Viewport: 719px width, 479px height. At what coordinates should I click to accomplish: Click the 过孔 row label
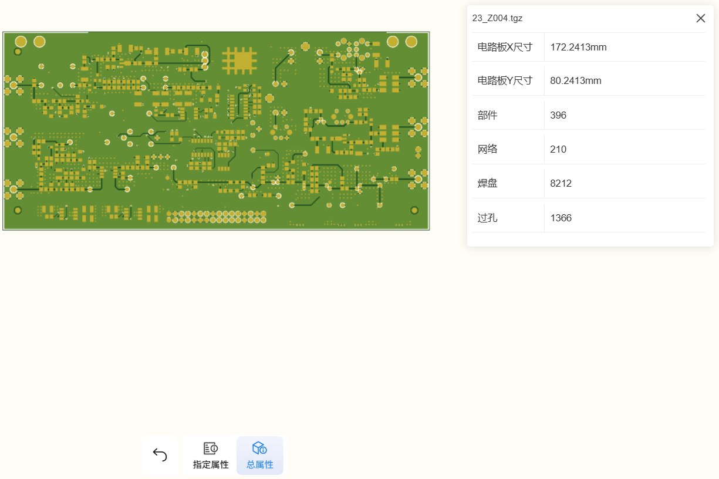(487, 218)
